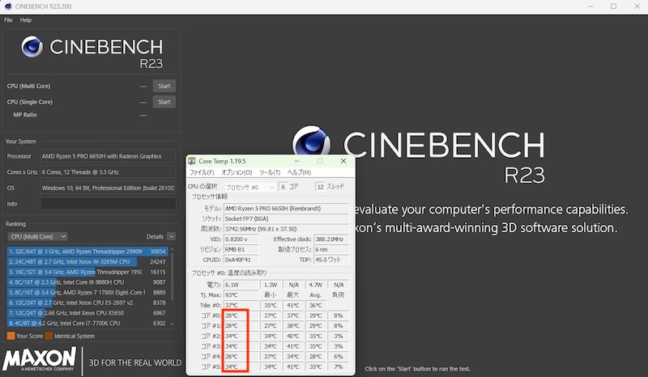This screenshot has width=648, height=377.
Task: Maximize the Cinebench window
Action: coord(614,6)
